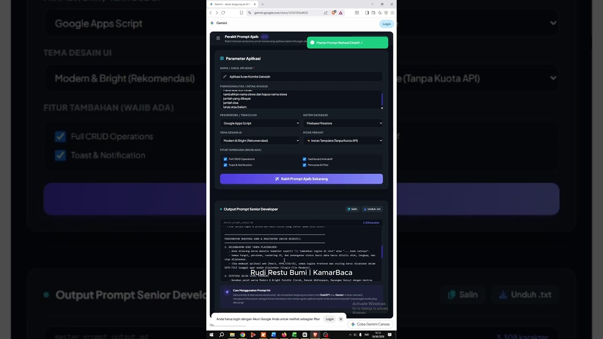
Task: Copy the output with the Salin button
Action: [352, 209]
